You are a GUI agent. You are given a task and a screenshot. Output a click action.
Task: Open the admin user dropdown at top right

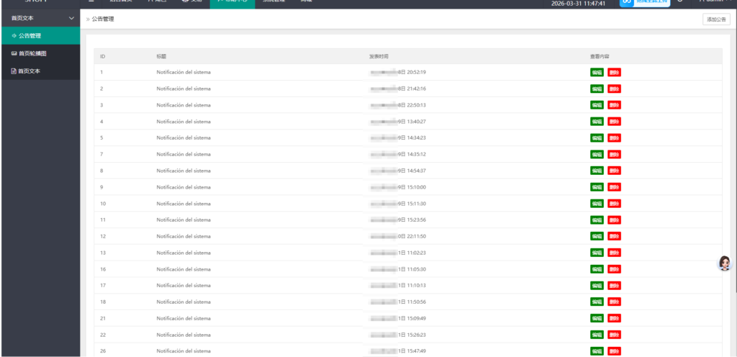pos(717,2)
